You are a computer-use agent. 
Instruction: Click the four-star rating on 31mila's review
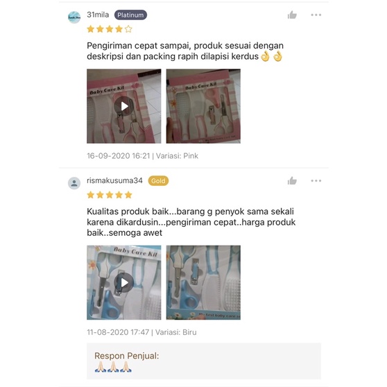(x=110, y=29)
